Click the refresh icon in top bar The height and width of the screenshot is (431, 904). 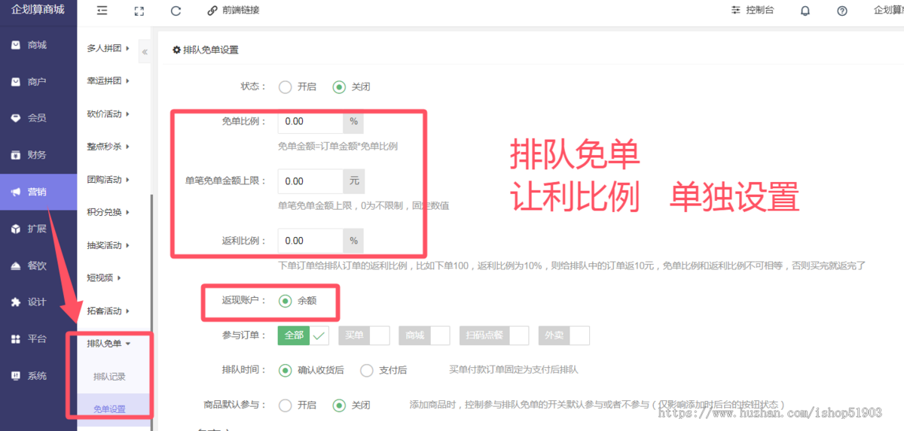click(176, 11)
